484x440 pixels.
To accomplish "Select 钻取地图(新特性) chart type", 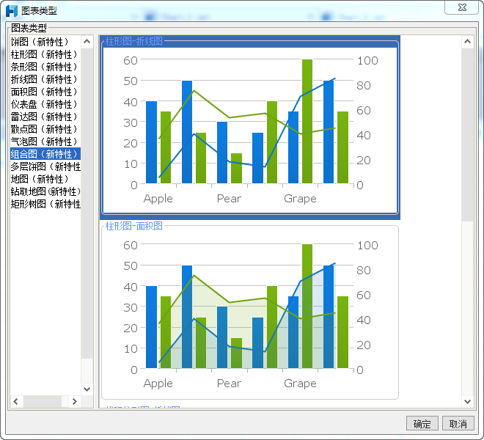I will pyautogui.click(x=45, y=191).
